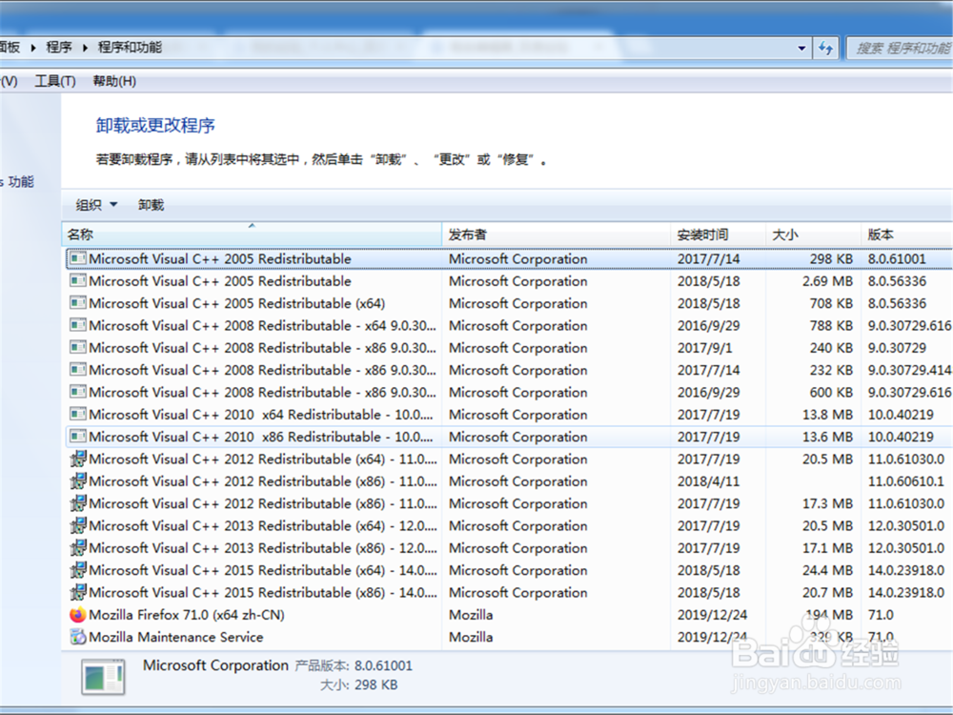Select Visual C++ 2013 Redistributable (x64) name
The width and height of the screenshot is (953, 715).
263,525
